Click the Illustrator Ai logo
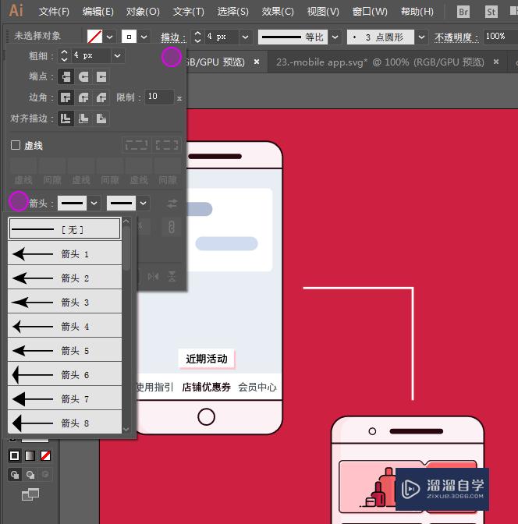 [16, 10]
